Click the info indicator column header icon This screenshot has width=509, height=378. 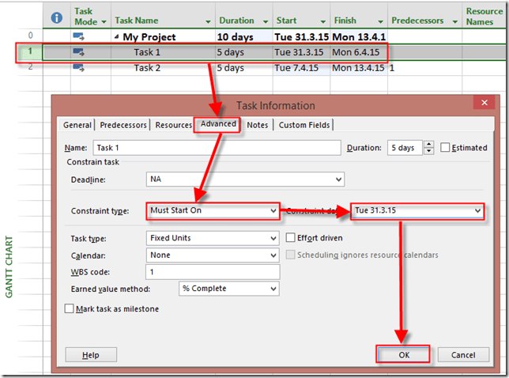tap(56, 17)
